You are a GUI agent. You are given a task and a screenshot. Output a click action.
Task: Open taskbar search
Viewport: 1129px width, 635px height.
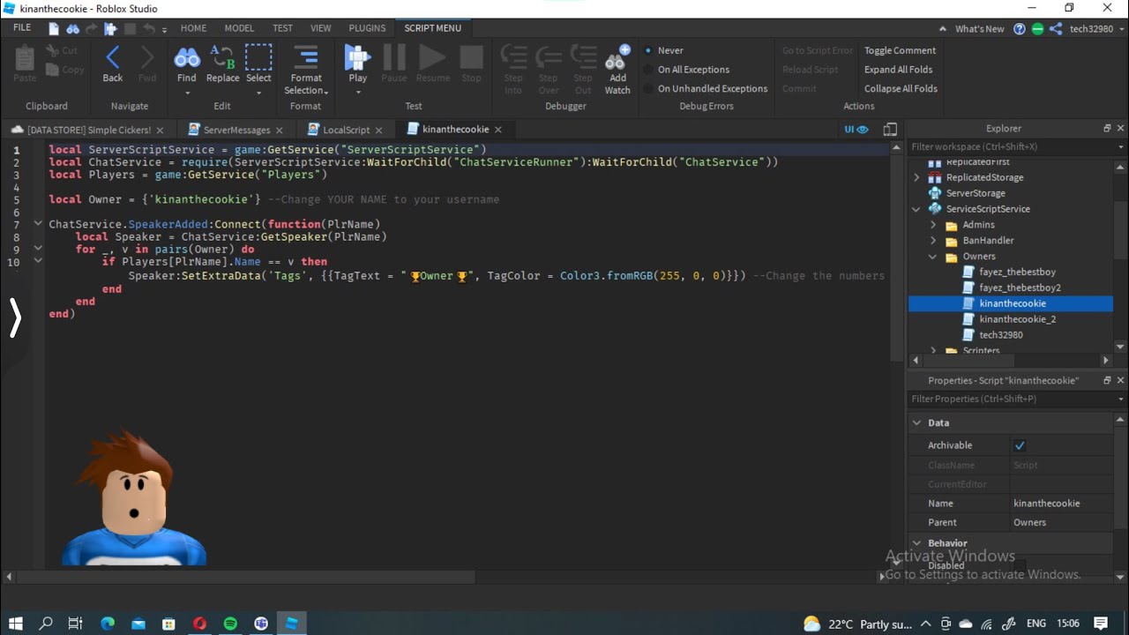tap(46, 624)
